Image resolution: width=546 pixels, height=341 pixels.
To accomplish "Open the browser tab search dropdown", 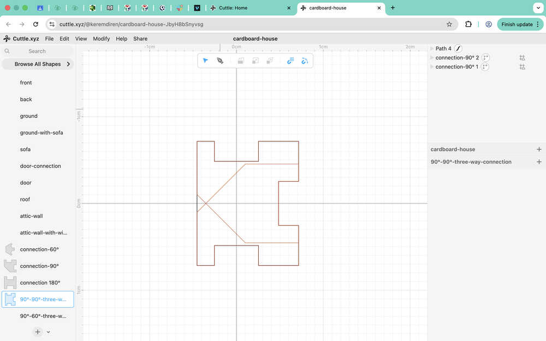I will pyautogui.click(x=538, y=8).
